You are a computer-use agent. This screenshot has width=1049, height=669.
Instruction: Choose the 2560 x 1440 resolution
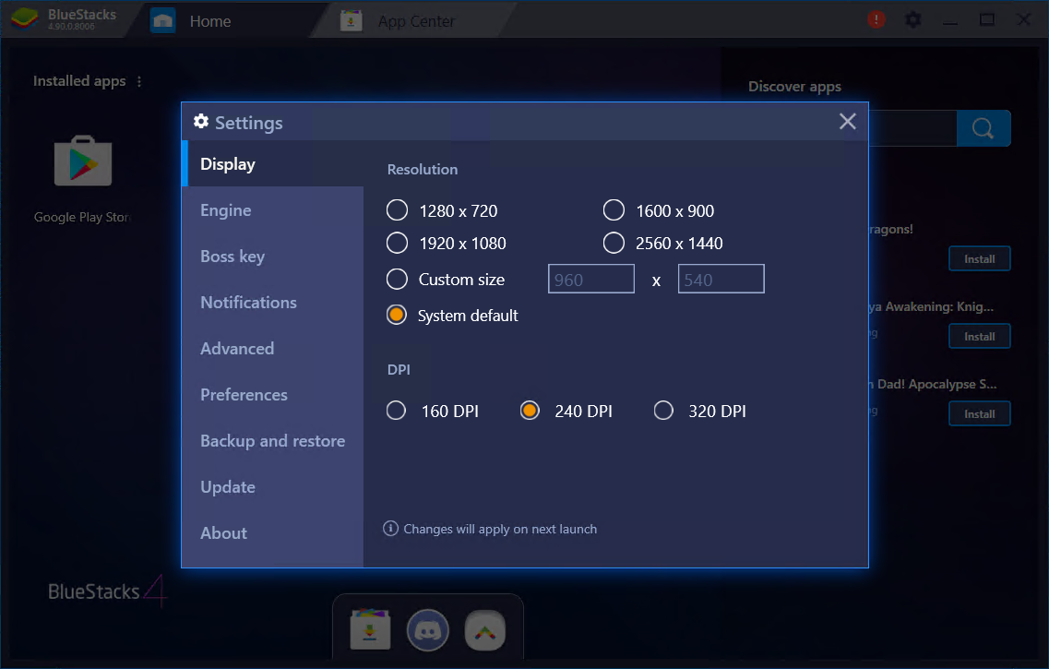pyautogui.click(x=614, y=243)
